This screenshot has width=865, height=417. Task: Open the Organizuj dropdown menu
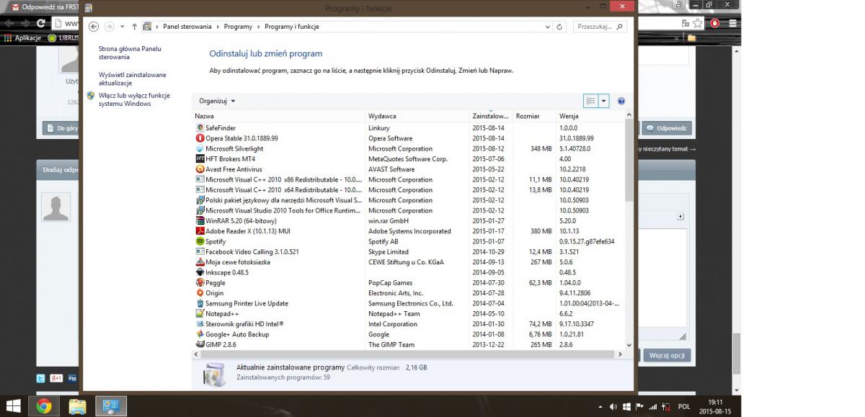(x=217, y=102)
